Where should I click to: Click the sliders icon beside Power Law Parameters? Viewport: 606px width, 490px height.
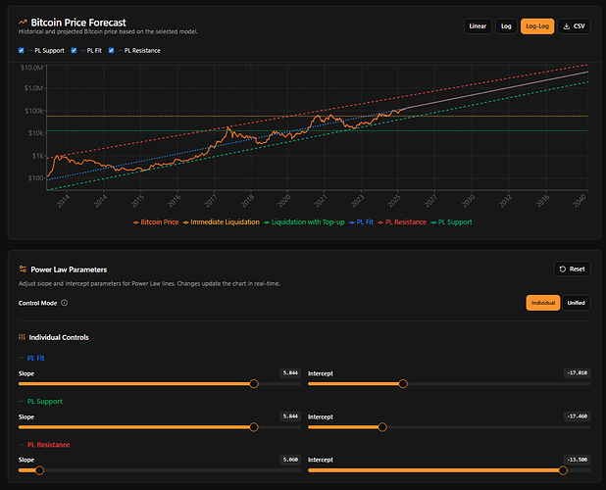pyautogui.click(x=23, y=269)
